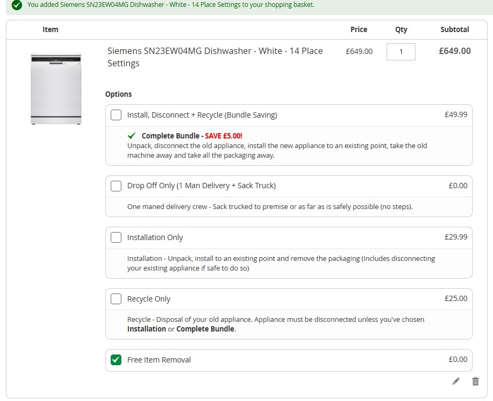The width and height of the screenshot is (493, 401).
Task: Click the trash bin remove icon
Action: 475,381
